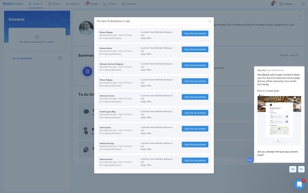The height and width of the screenshot is (193, 308).
Task: Sign the documents for Adam Kemist
Action: point(195,161)
